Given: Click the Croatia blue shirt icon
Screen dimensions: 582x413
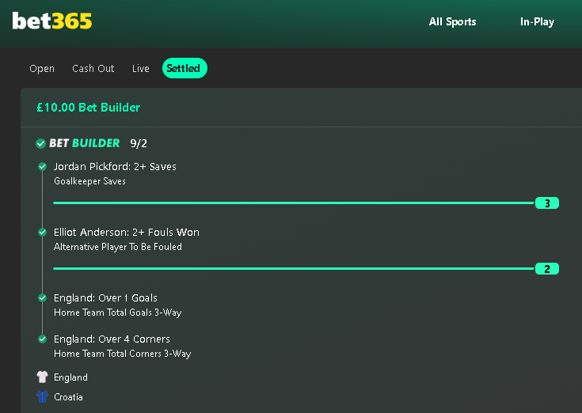Looking at the screenshot, I should click(x=42, y=396).
